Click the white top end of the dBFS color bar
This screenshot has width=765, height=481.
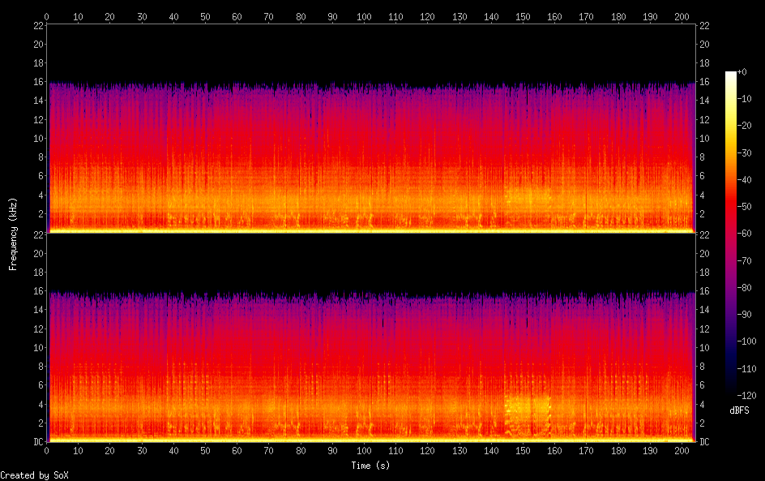point(731,75)
